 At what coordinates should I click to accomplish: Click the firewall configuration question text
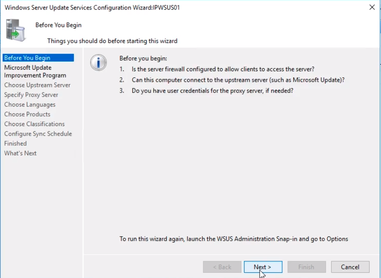pyautogui.click(x=223, y=69)
